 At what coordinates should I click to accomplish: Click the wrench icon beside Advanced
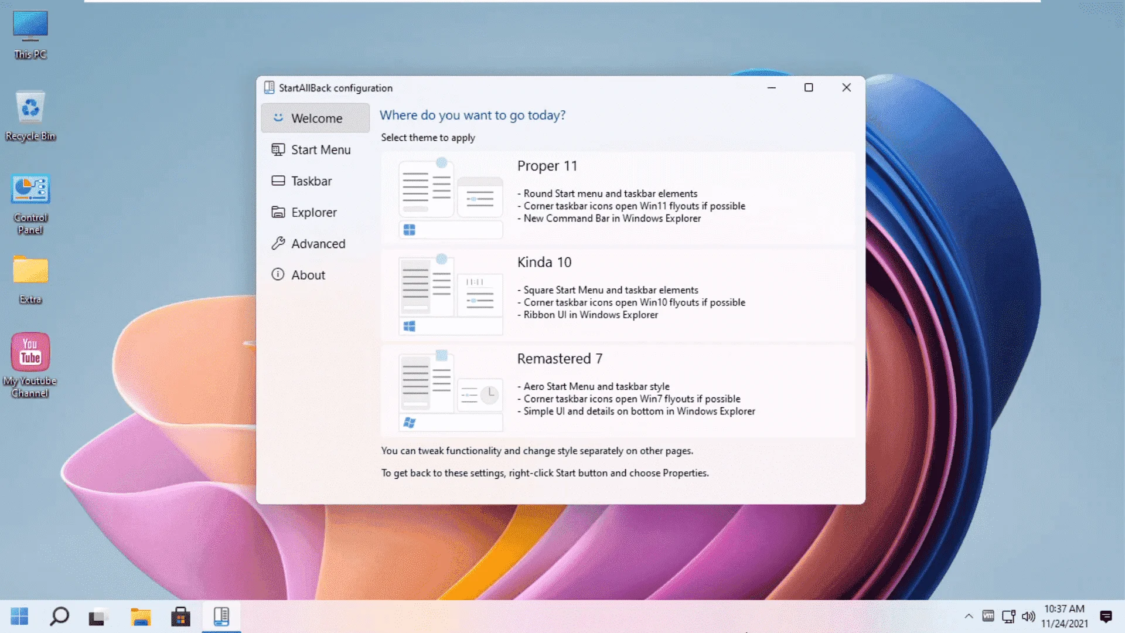tap(278, 243)
